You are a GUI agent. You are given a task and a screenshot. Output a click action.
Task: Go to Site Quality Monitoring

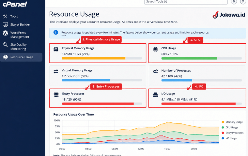coord(19,47)
